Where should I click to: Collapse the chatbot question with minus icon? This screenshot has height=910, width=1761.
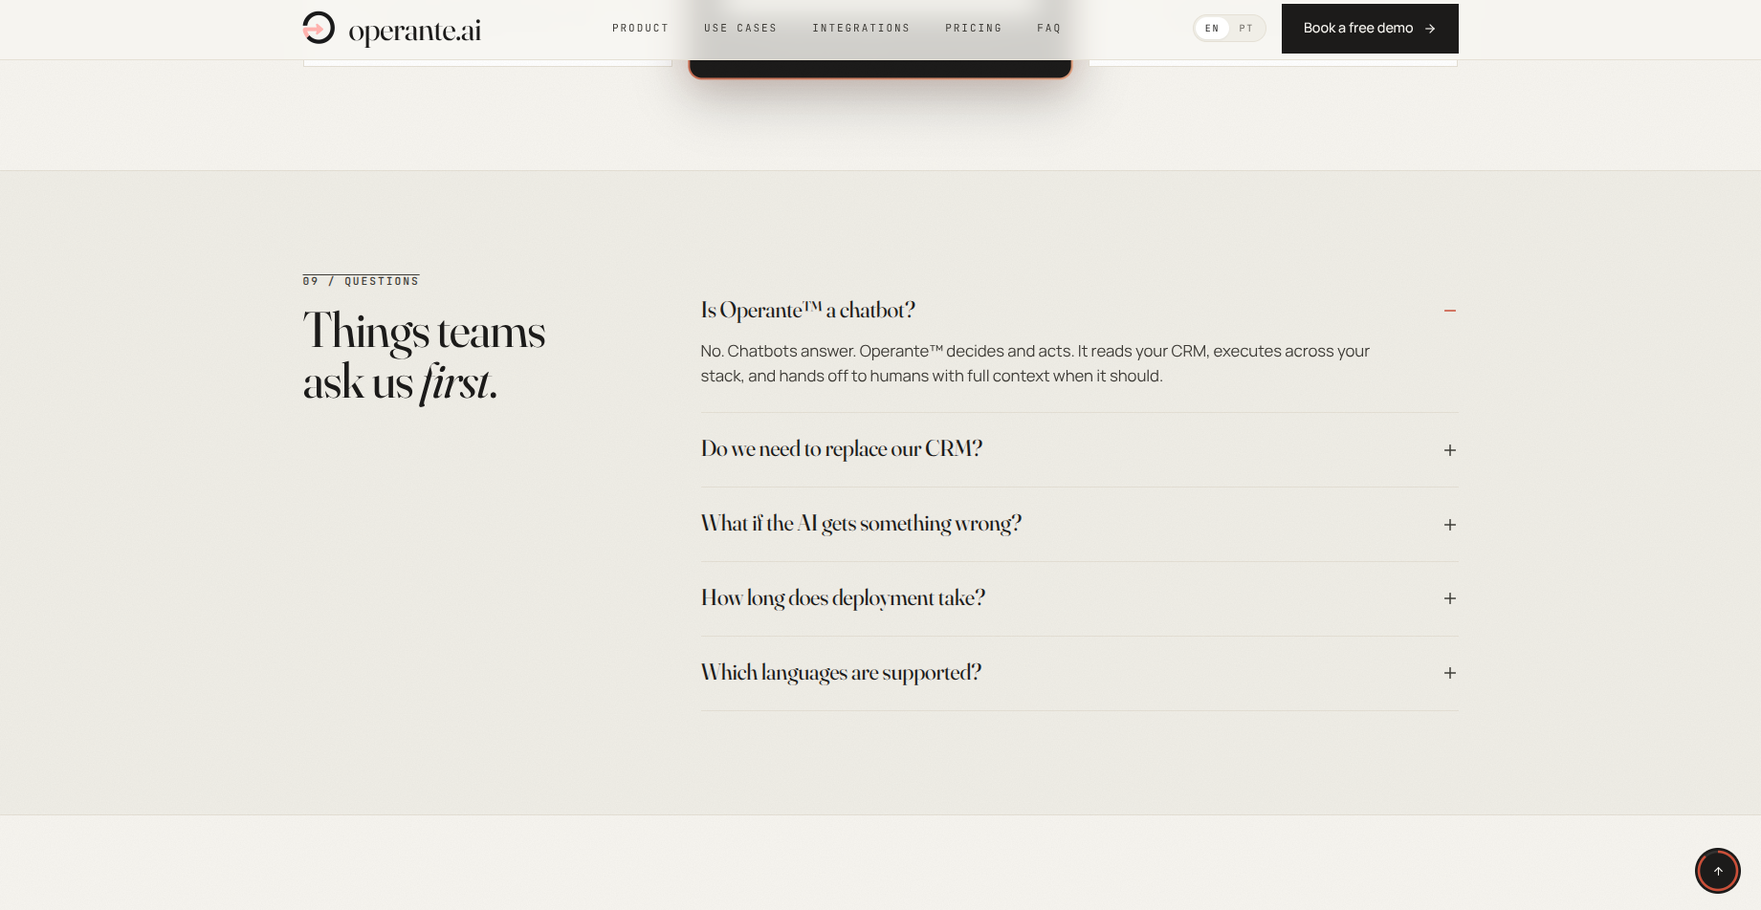(x=1450, y=311)
